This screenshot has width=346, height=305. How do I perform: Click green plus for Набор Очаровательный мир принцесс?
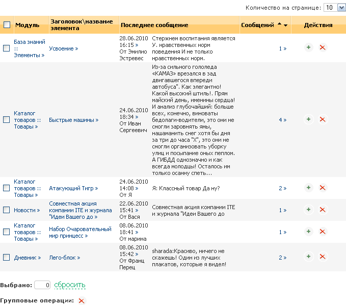(x=308, y=232)
